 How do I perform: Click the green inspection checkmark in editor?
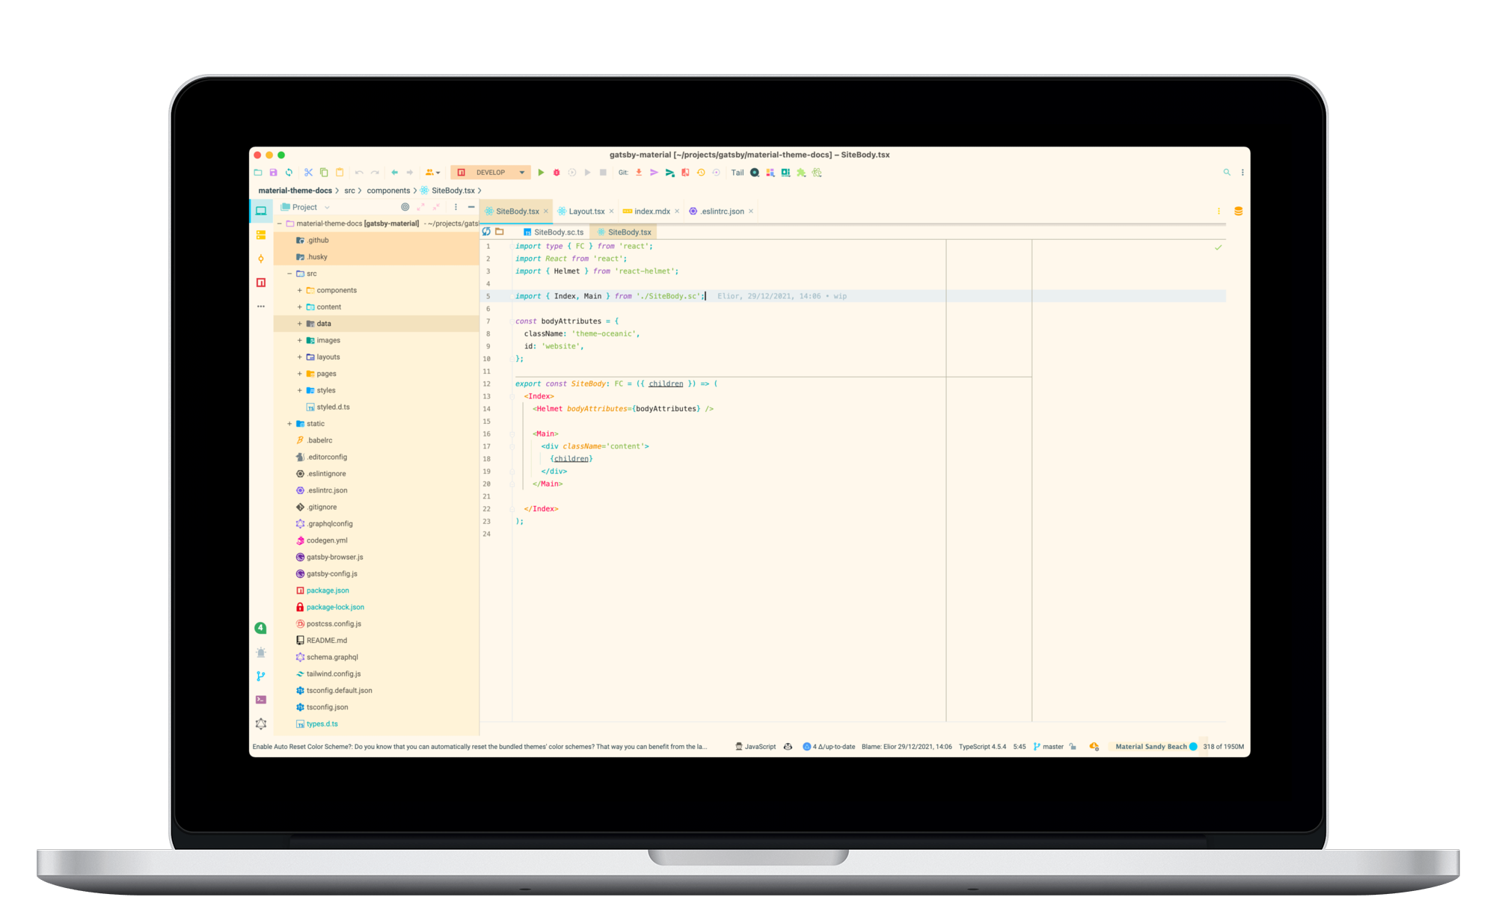coord(1218,247)
